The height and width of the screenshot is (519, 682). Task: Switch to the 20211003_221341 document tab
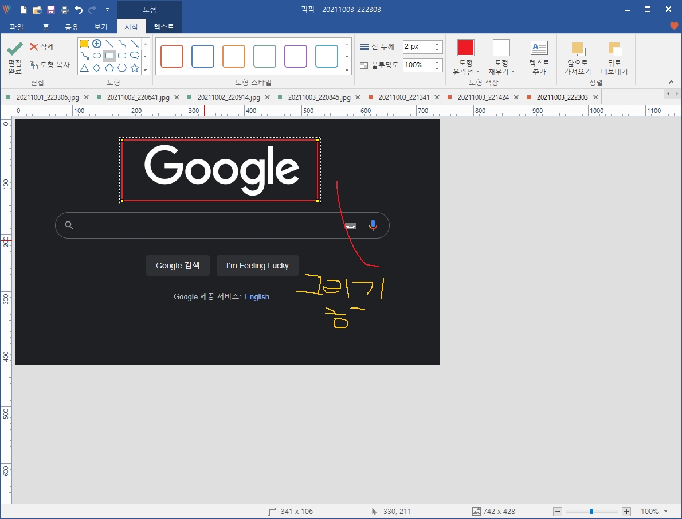403,97
